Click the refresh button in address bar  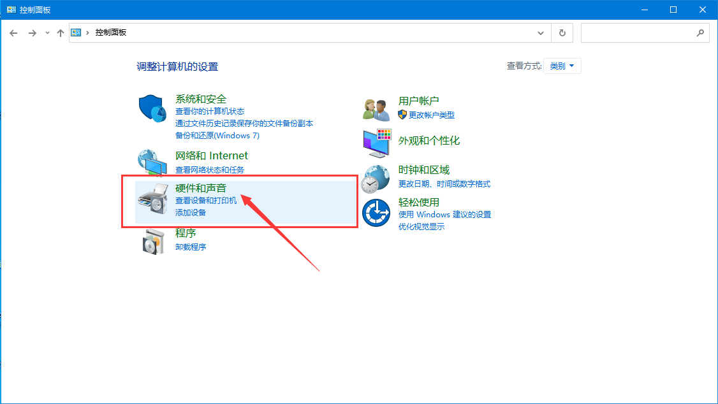562,32
